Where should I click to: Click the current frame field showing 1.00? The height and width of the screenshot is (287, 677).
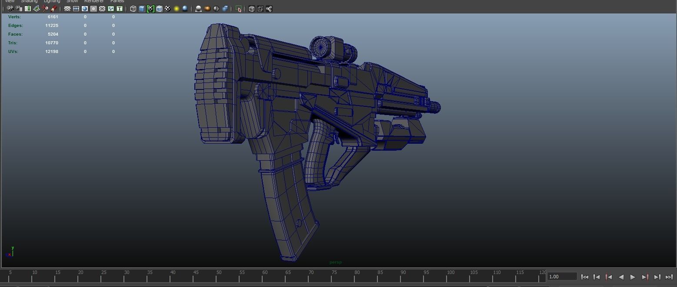pyautogui.click(x=562, y=277)
